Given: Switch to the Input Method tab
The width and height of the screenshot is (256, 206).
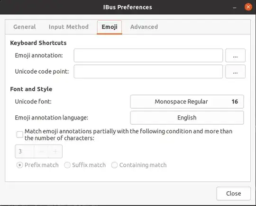Looking at the screenshot, I should [69, 27].
